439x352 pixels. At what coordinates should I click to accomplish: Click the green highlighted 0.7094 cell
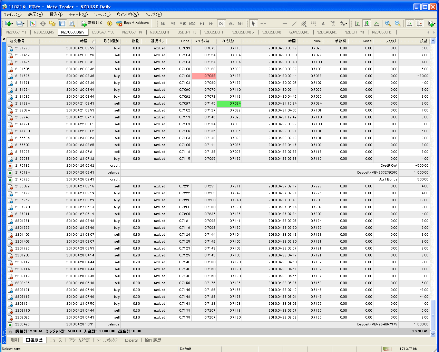click(x=229, y=104)
